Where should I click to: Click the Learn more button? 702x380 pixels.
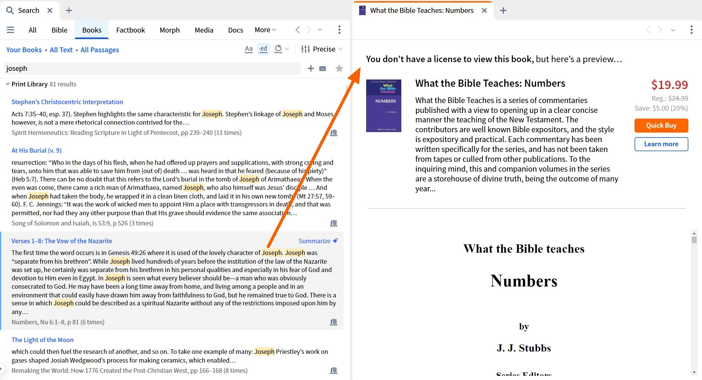661,144
